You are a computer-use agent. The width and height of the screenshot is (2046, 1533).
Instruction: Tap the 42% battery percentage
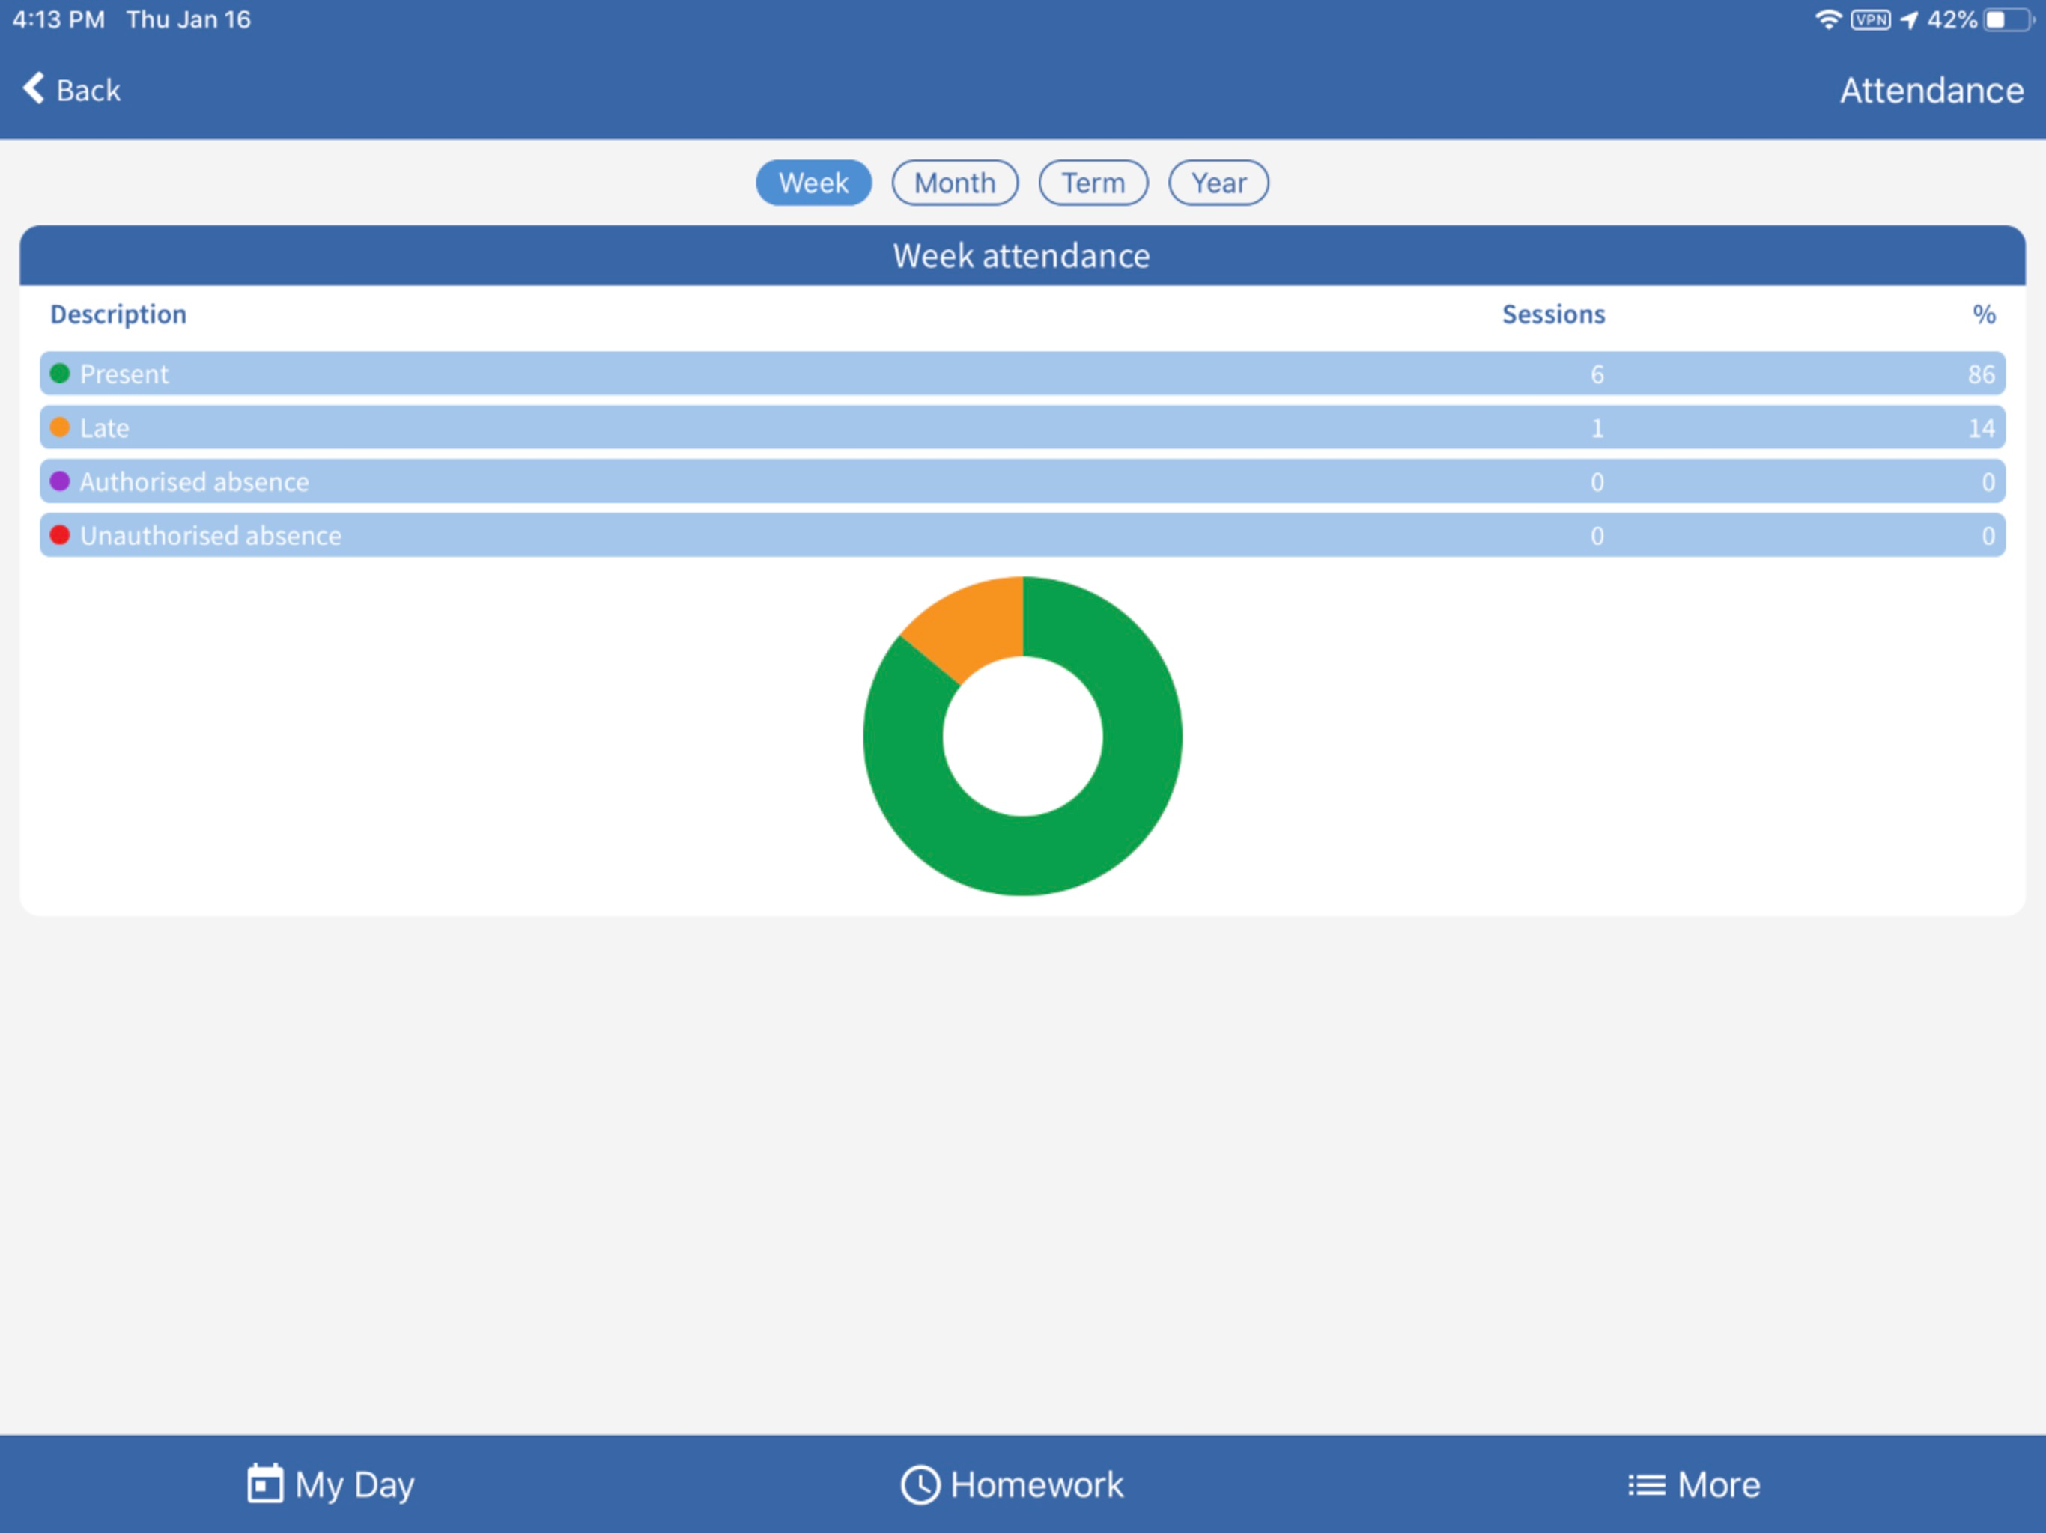1952,19
